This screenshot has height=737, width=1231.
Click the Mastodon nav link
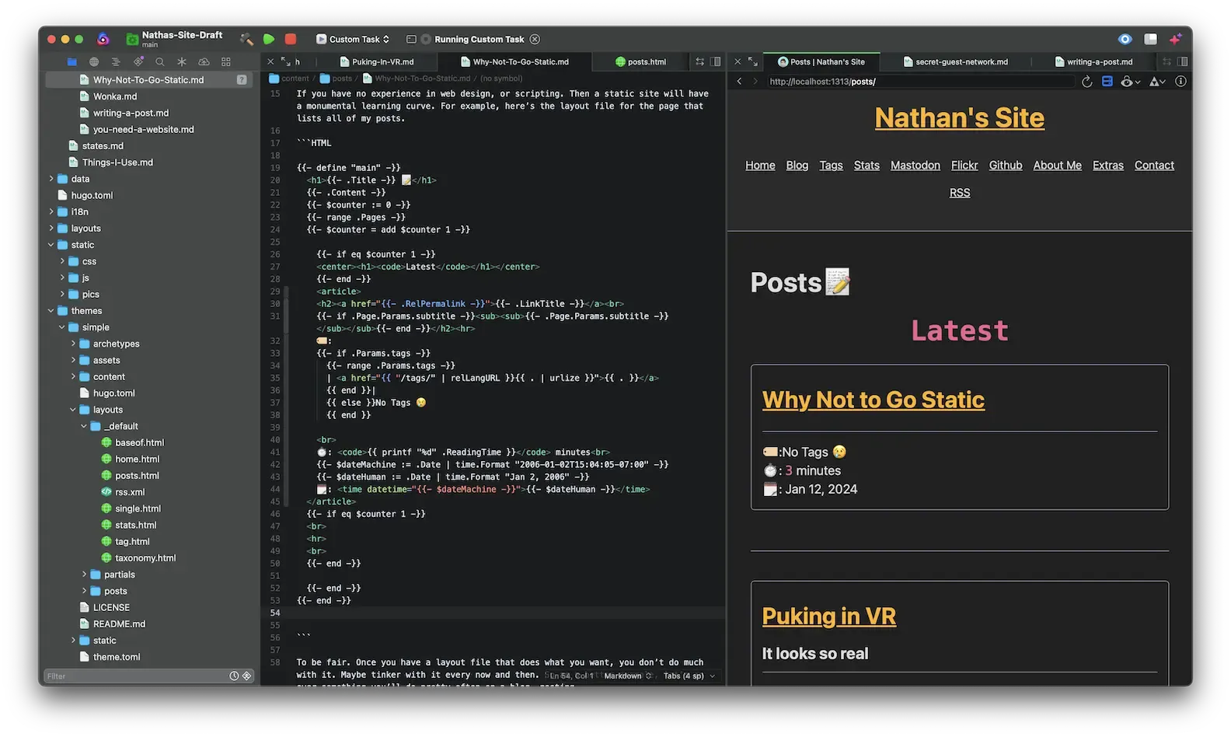click(x=915, y=166)
